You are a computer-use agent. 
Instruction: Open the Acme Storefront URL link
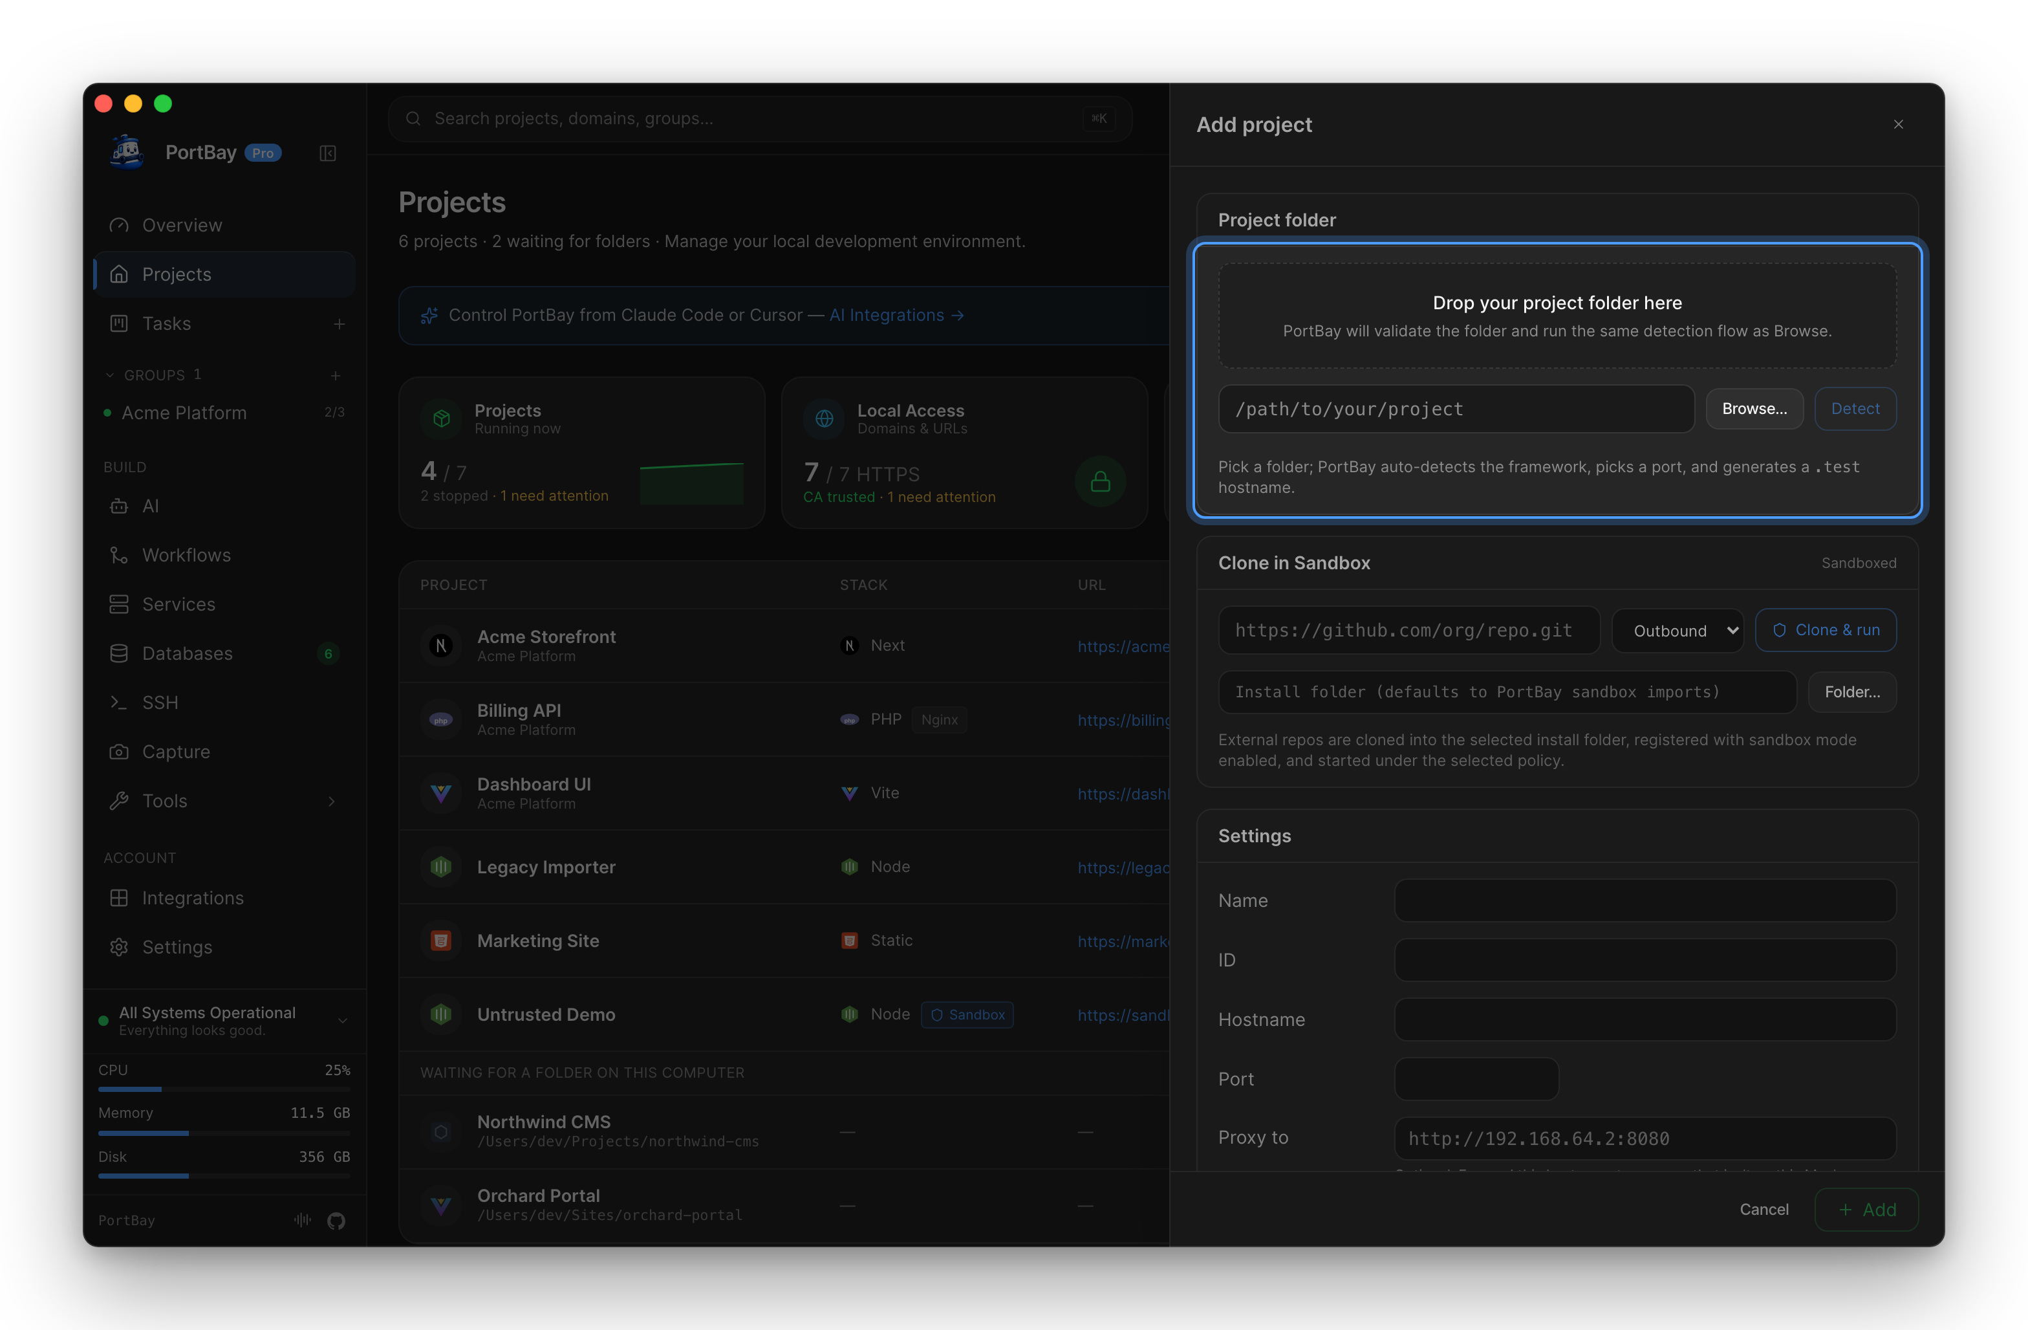[1123, 646]
